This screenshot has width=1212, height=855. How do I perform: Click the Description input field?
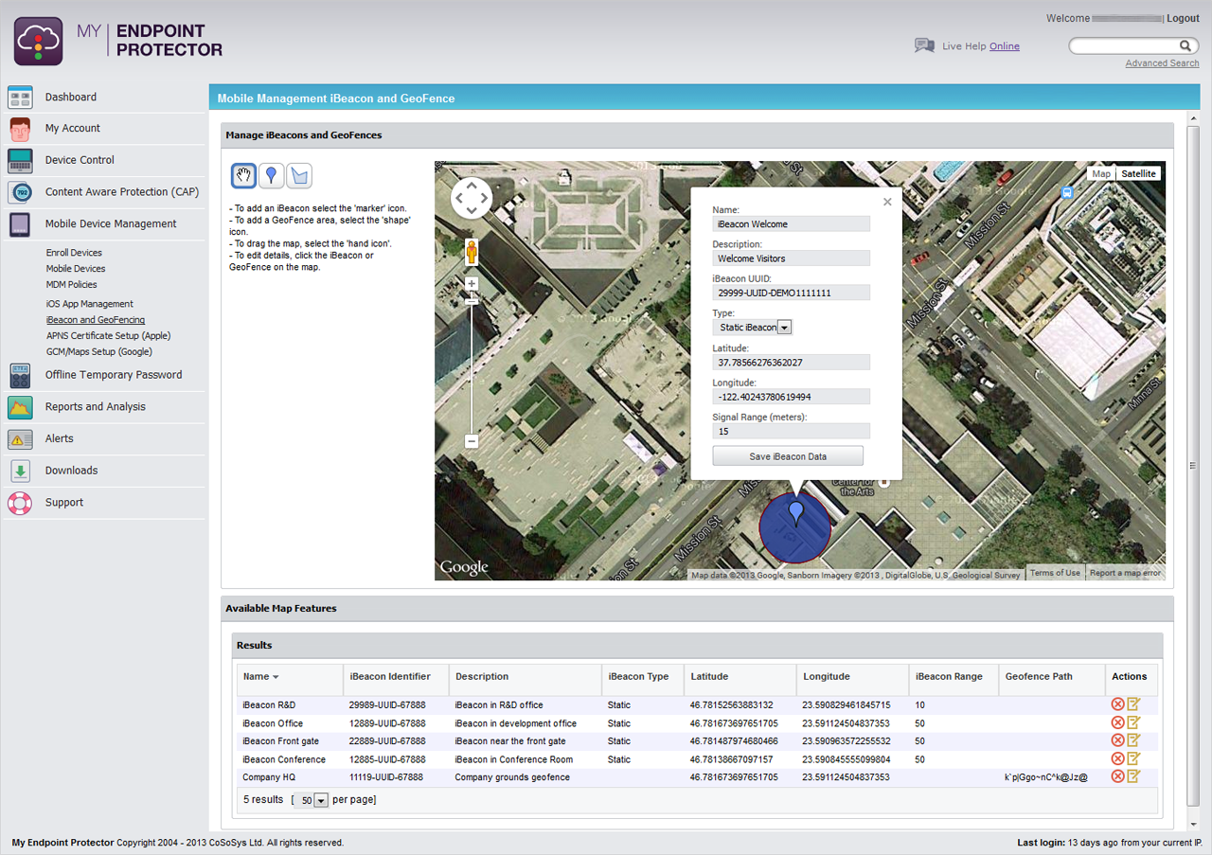(791, 258)
